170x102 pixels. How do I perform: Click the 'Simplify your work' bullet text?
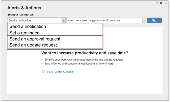tap(84, 59)
